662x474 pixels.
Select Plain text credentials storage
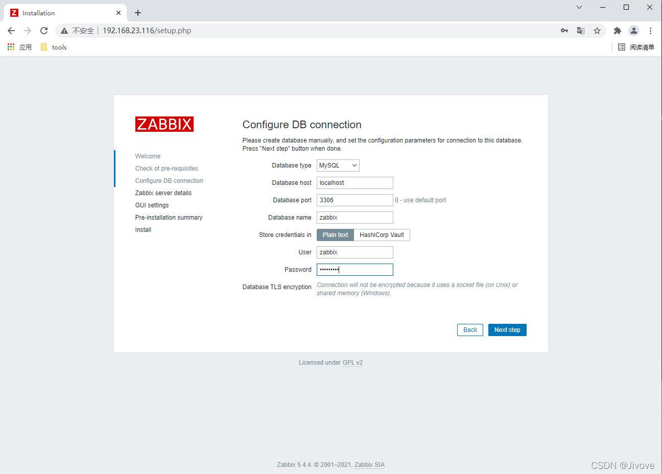(x=335, y=235)
